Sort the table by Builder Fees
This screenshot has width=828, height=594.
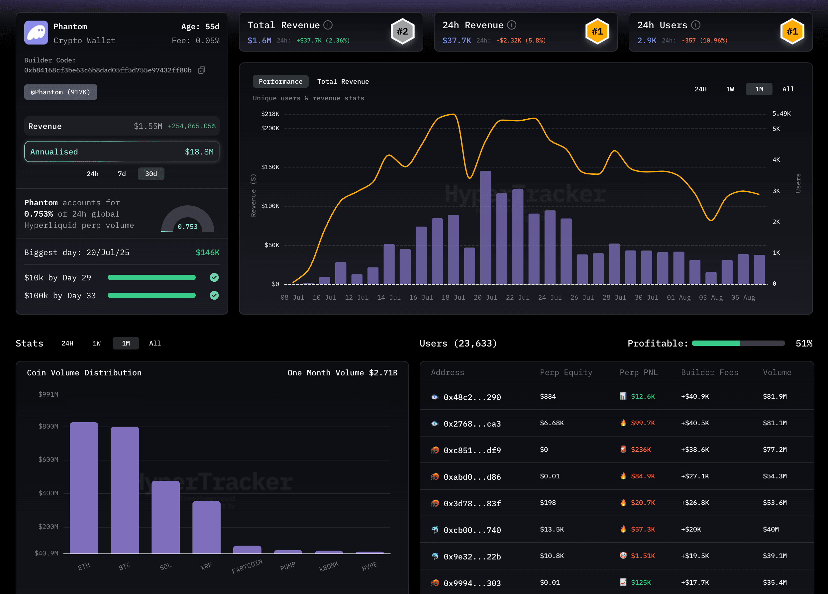click(709, 372)
